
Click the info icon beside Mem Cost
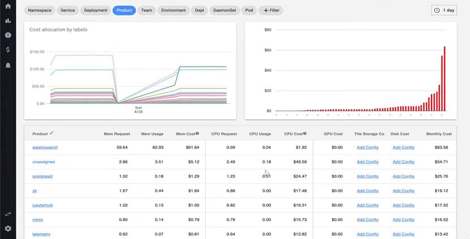coord(197,133)
